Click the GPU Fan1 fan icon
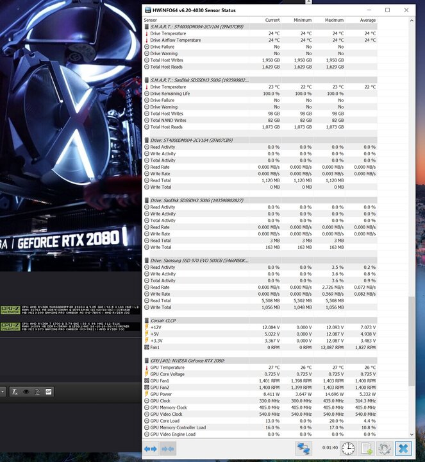 [x=147, y=381]
